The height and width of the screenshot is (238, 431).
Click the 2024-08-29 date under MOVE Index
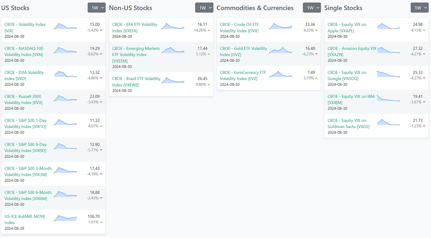tap(15, 229)
